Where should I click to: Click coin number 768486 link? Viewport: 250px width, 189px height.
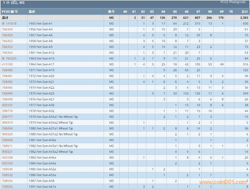[7, 93]
